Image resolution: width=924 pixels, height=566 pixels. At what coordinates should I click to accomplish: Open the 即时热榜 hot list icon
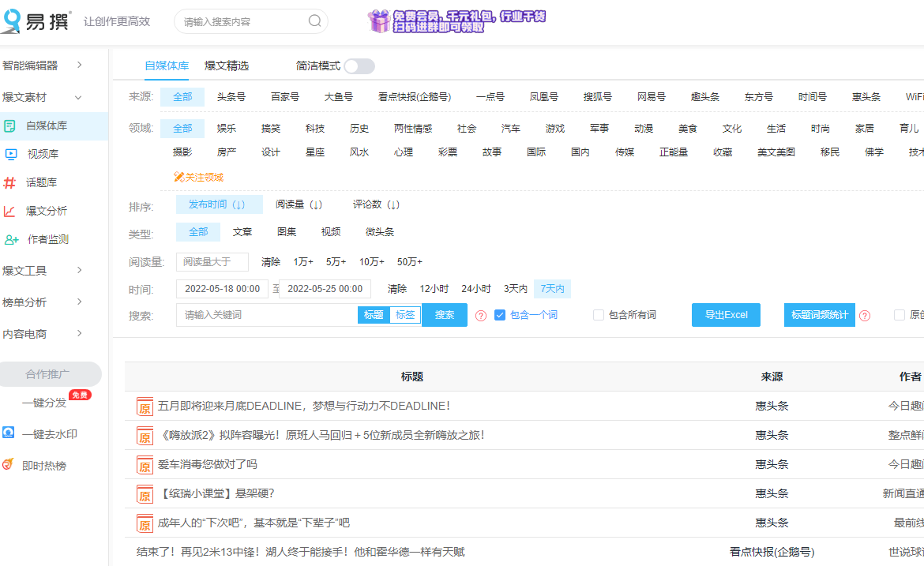(10, 465)
